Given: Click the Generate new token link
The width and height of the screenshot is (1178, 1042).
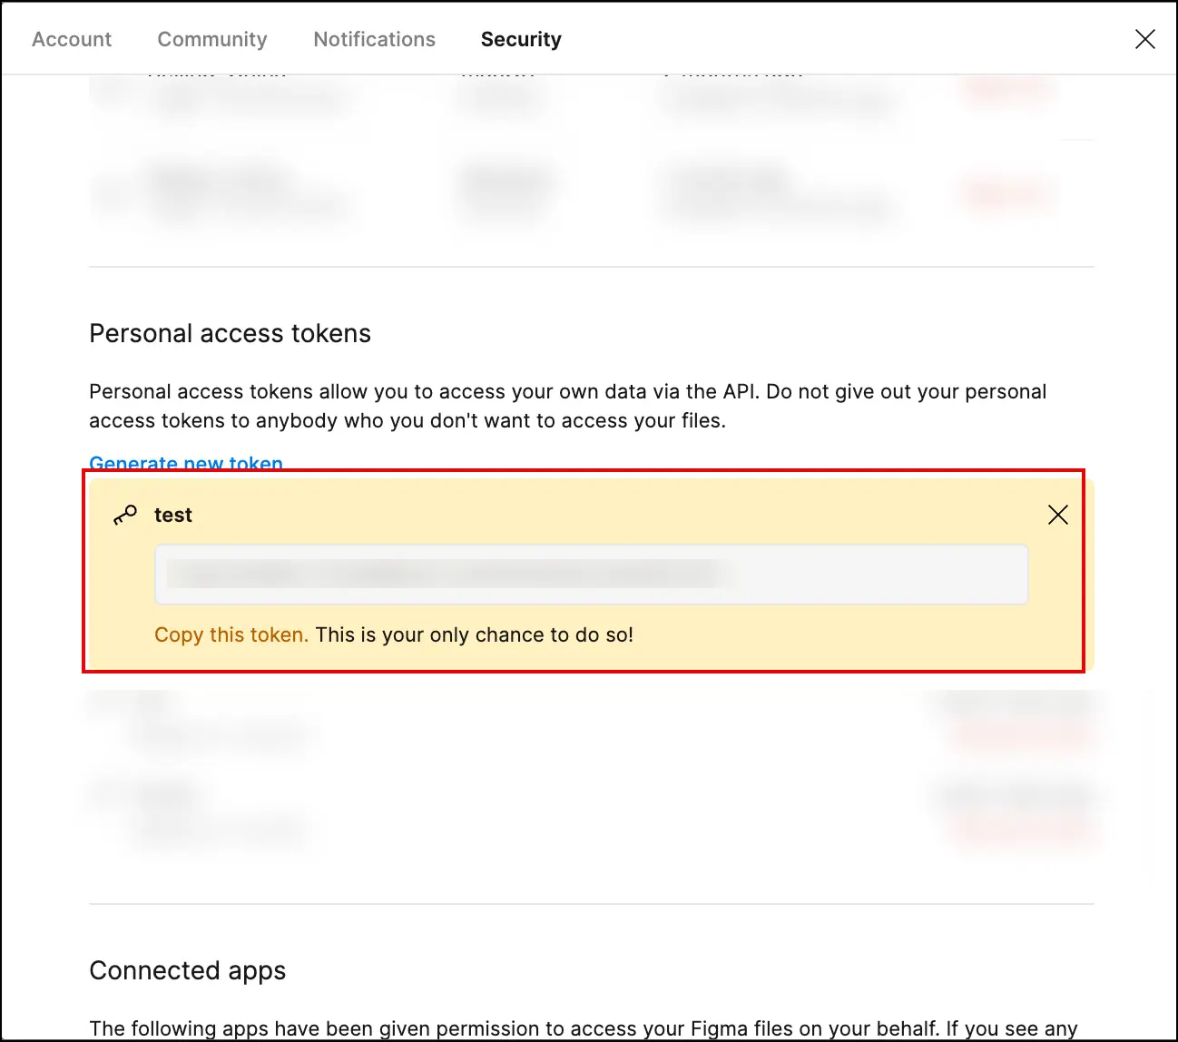Looking at the screenshot, I should point(186,463).
